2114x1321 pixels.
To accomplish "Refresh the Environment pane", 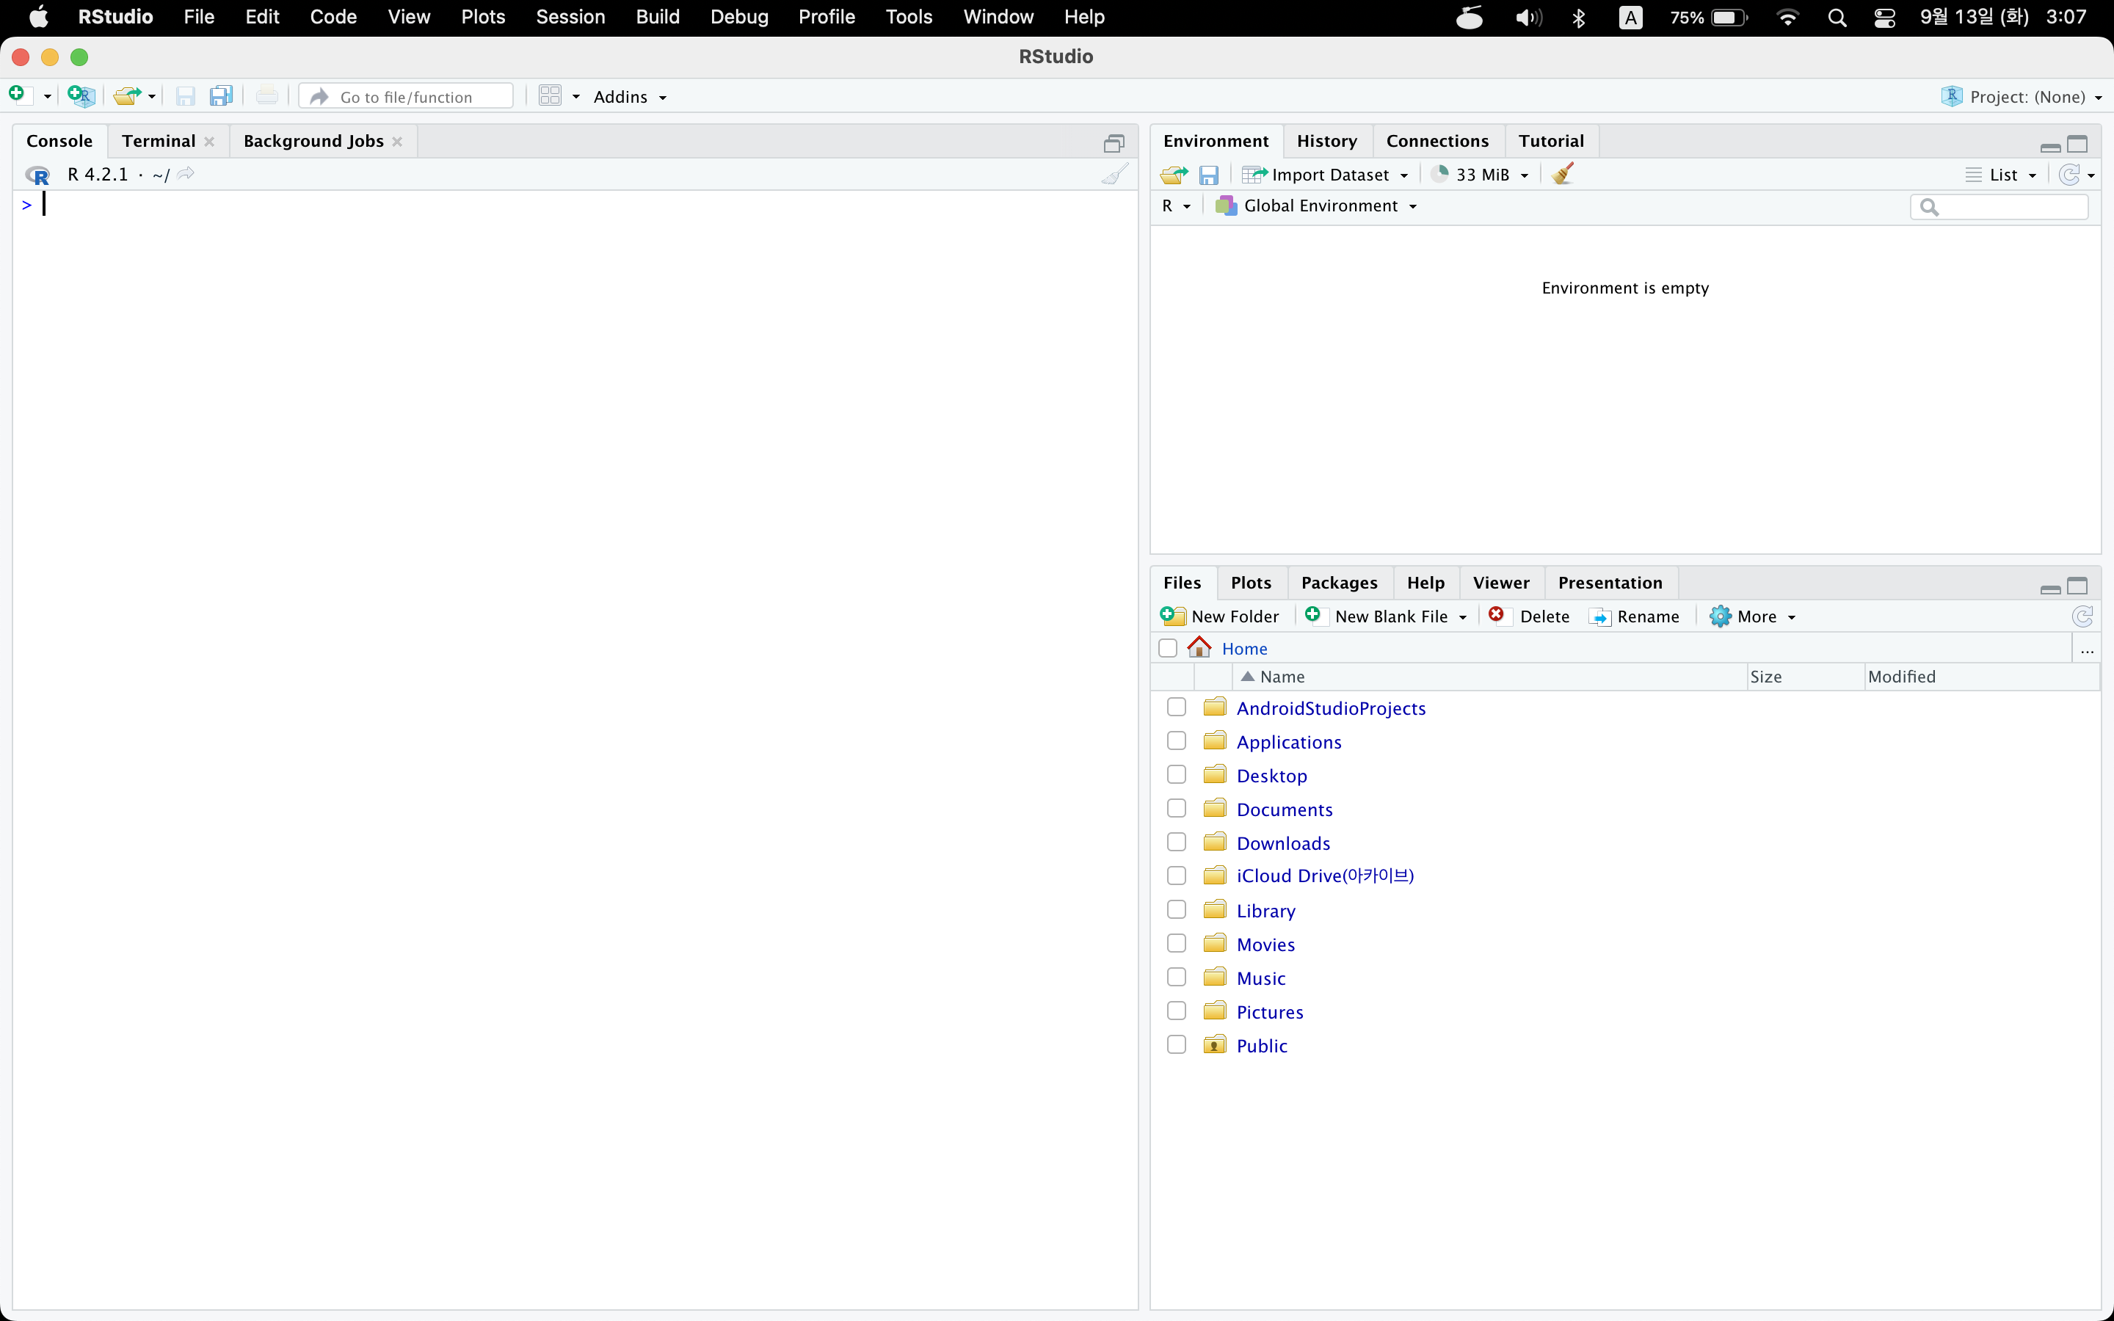I will (x=2068, y=175).
